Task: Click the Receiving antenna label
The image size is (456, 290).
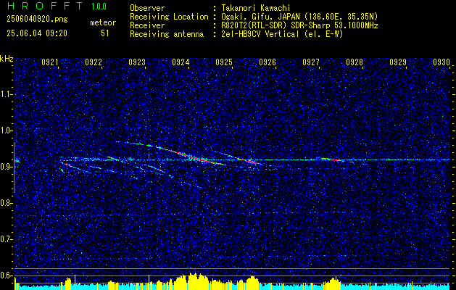Action: click(167, 34)
